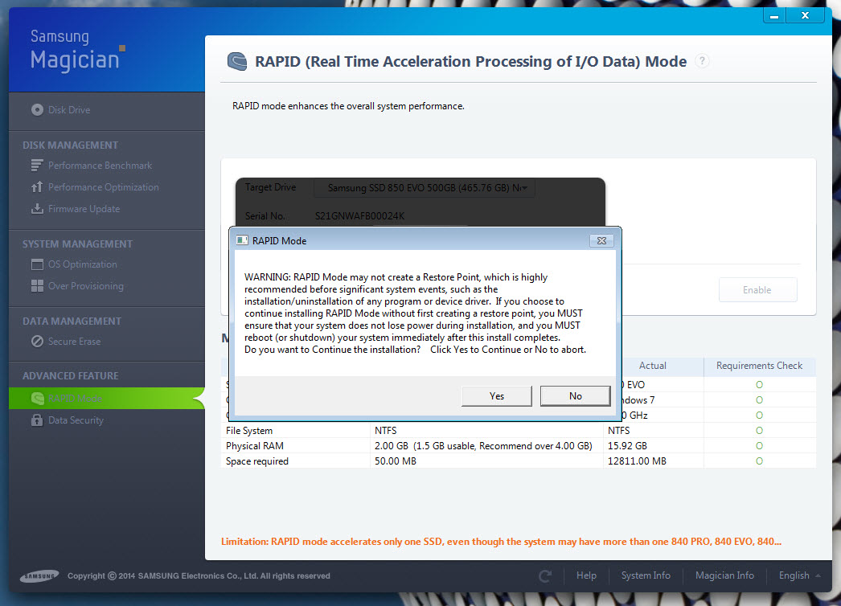Click the Space required check circle
The height and width of the screenshot is (606, 841).
[759, 461]
